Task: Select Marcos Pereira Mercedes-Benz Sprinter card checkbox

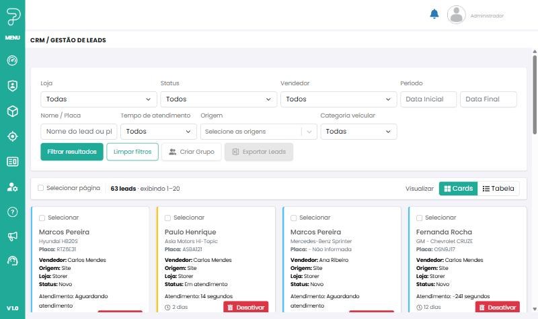Action: pyautogui.click(x=293, y=218)
